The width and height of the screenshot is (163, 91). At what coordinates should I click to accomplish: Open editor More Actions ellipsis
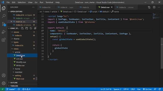[159, 7]
